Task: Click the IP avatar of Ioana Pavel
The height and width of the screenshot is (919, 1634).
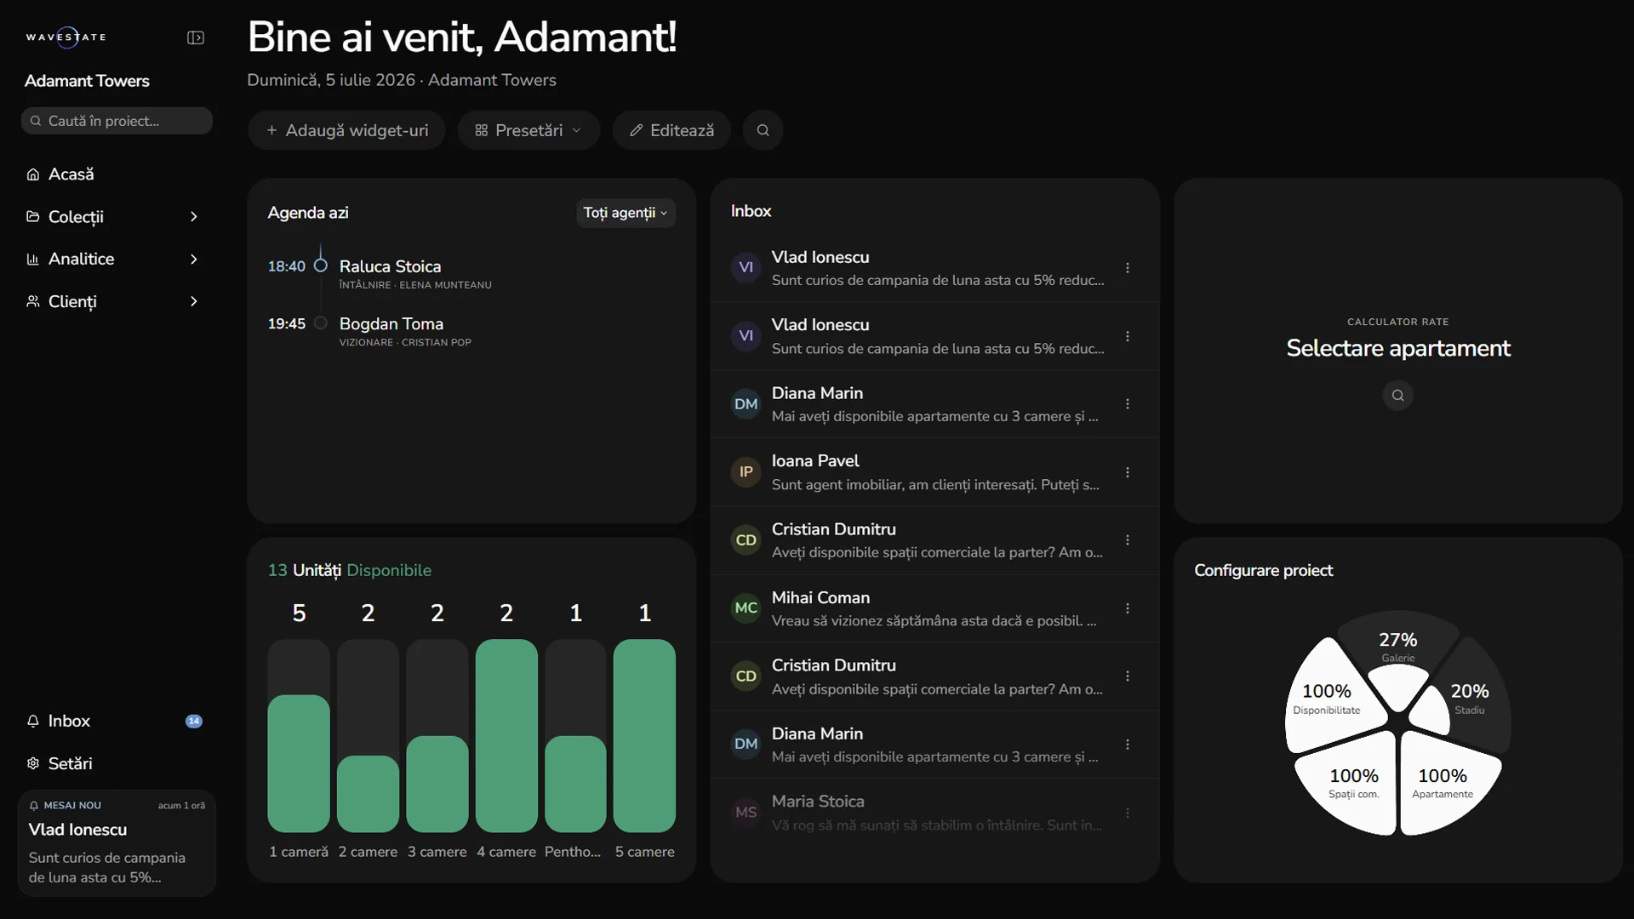Action: (x=746, y=471)
